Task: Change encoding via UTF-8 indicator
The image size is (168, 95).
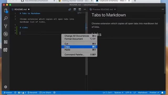Action: click(128, 93)
